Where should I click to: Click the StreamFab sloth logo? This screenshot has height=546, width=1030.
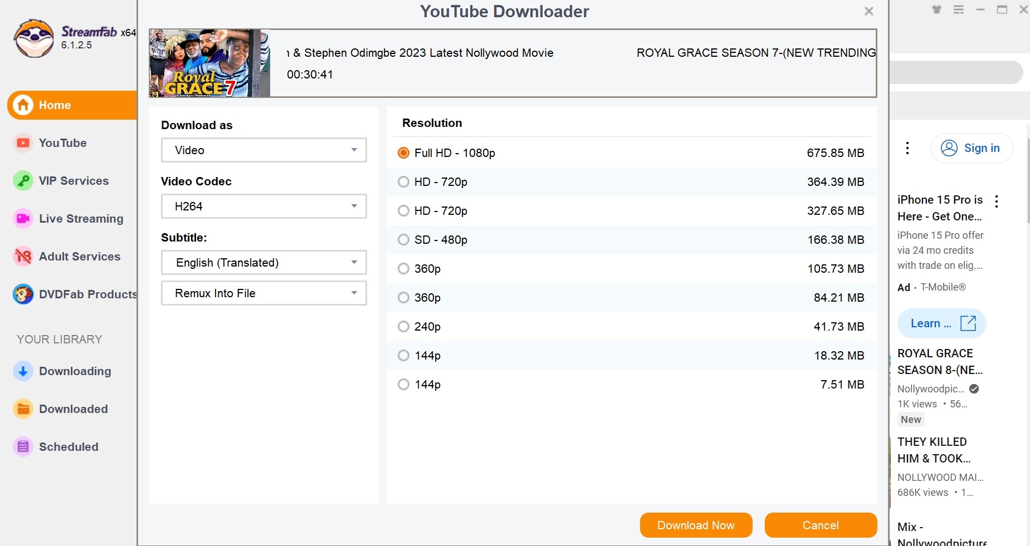34,38
